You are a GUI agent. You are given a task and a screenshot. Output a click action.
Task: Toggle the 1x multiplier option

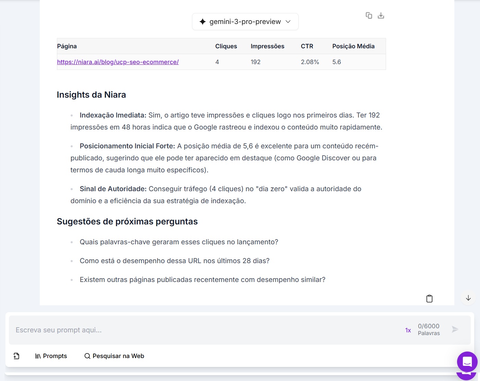coord(408,330)
